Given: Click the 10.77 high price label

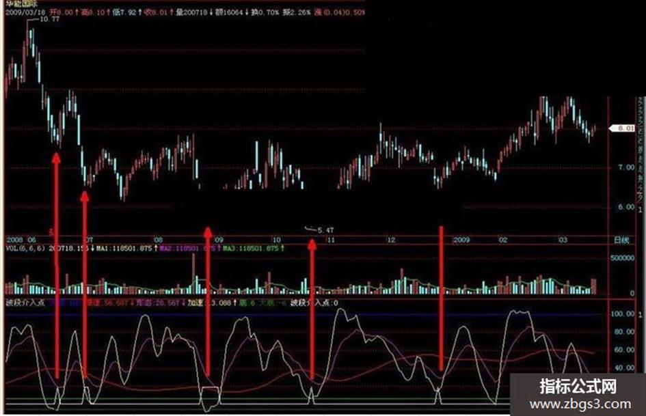Looking at the screenshot, I should [x=49, y=19].
